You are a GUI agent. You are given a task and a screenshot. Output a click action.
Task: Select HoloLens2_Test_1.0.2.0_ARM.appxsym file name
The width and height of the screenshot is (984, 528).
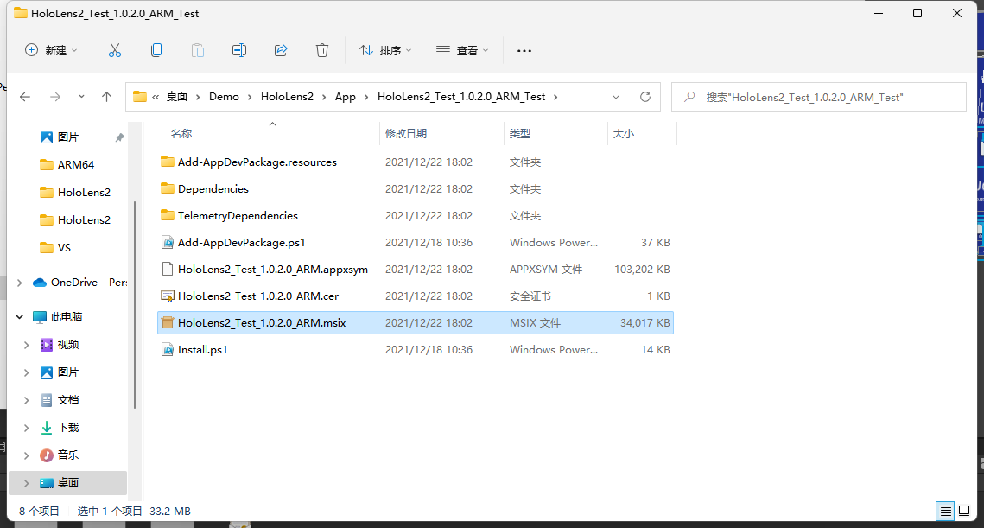(273, 270)
